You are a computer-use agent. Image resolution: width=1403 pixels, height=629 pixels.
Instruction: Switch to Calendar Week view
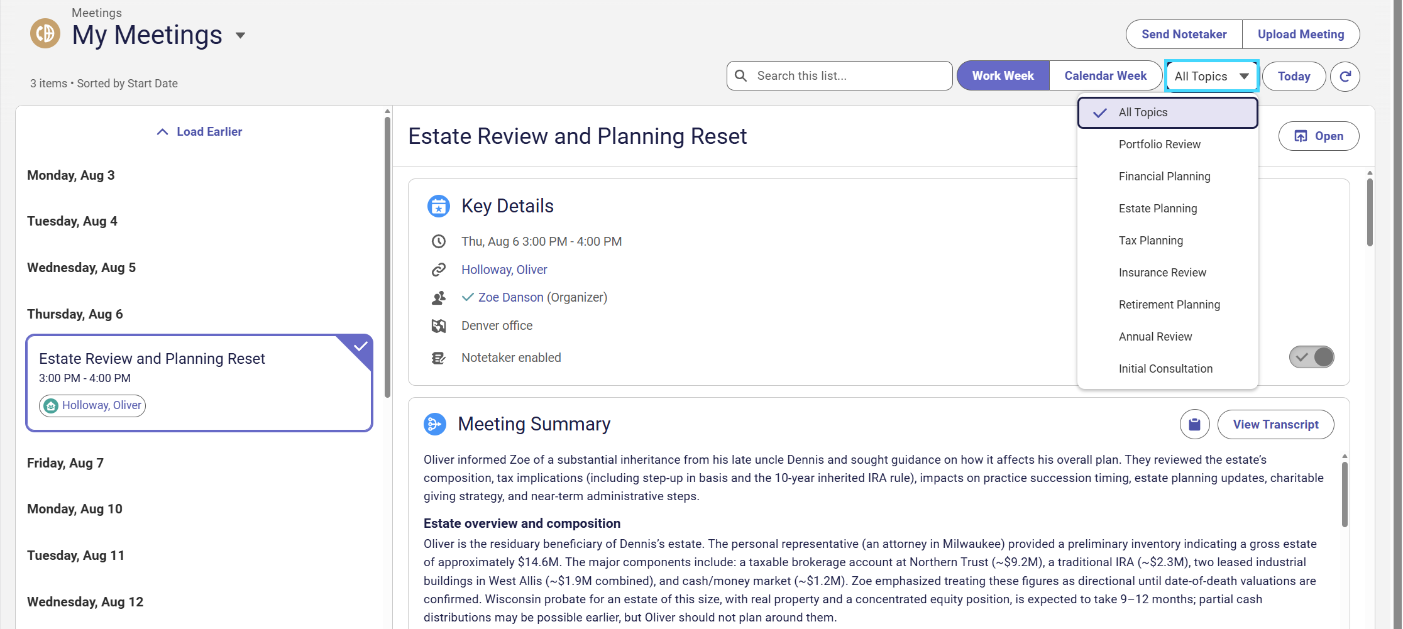tap(1105, 76)
